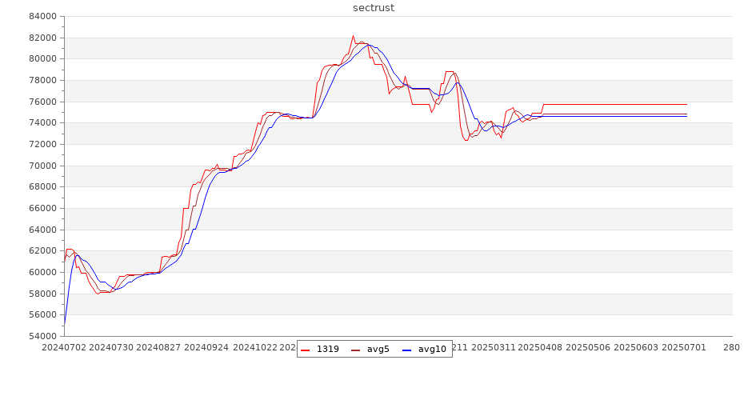This screenshot has width=748, height=400.
Task: Click the 54000 label on the y-axis
Action: (x=40, y=336)
